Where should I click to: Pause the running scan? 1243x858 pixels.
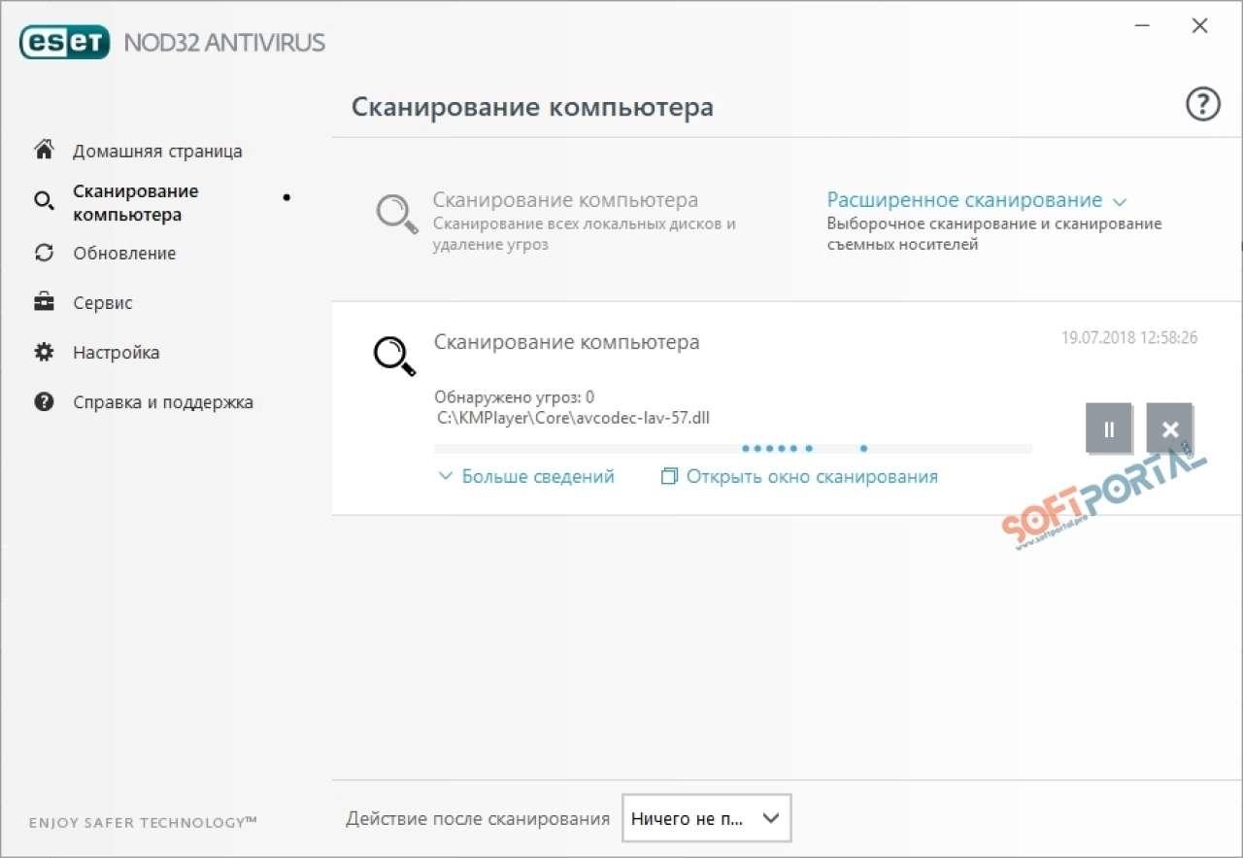tap(1109, 429)
